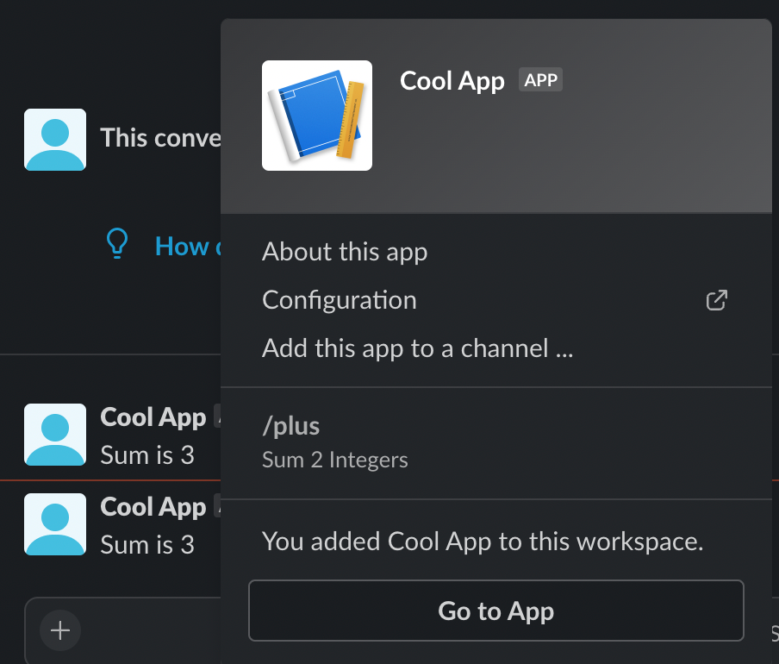Click the external link icon beside Configuration
779x664 pixels.
tap(716, 299)
